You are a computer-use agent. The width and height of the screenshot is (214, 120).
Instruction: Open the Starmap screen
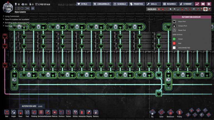tap(186, 4)
